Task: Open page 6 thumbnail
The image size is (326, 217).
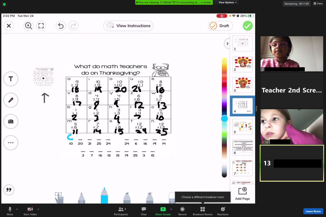Action: (243, 148)
